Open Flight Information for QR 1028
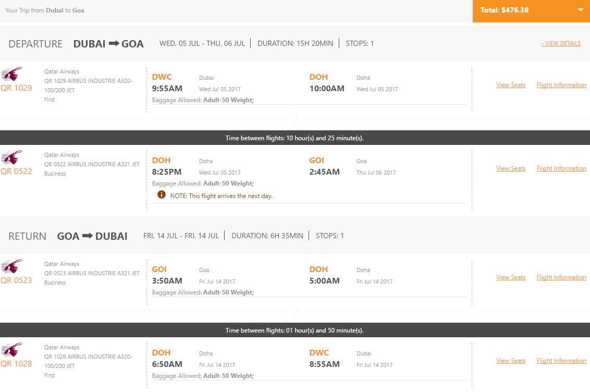590x392 pixels. tap(561, 361)
